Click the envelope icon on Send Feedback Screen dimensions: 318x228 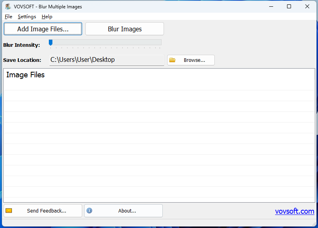[x=9, y=211]
